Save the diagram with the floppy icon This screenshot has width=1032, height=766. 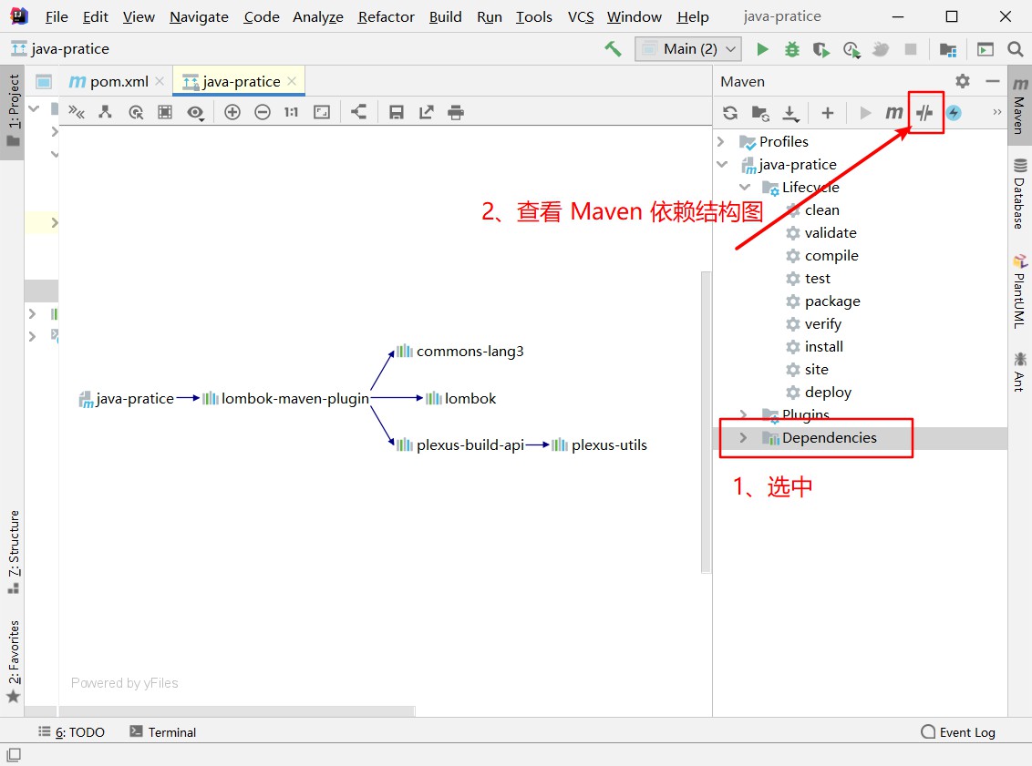pos(397,112)
